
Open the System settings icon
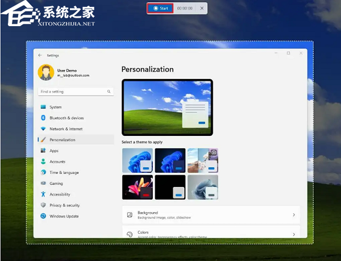tap(43, 107)
